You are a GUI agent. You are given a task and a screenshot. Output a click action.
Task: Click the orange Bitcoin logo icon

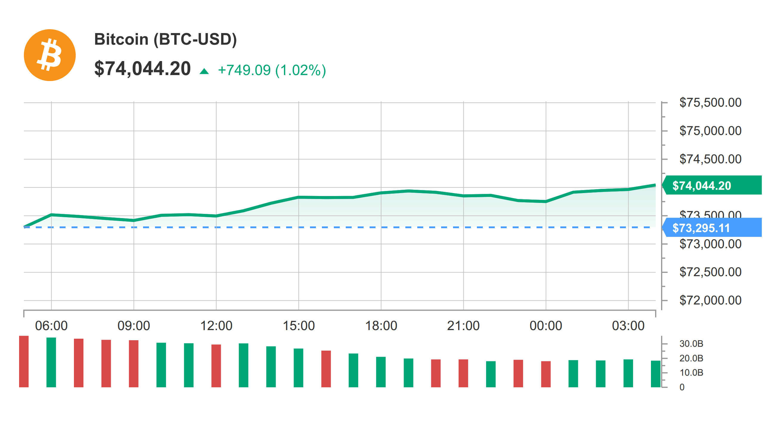pos(50,55)
